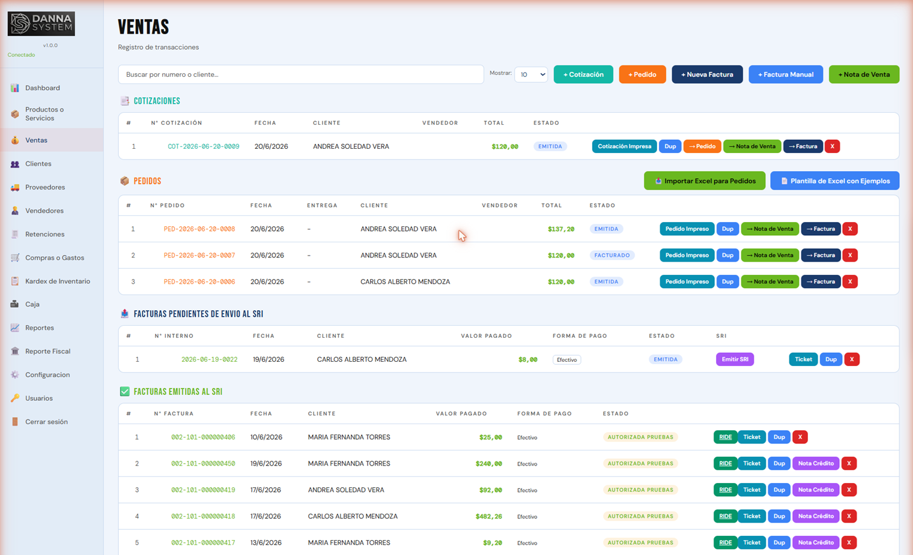Select the Clientes people icon
Viewport: 913px width, 555px height.
click(15, 164)
